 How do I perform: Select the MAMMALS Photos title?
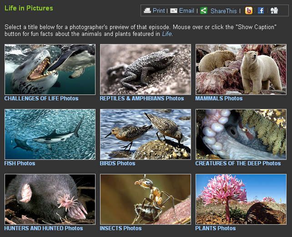(219, 99)
